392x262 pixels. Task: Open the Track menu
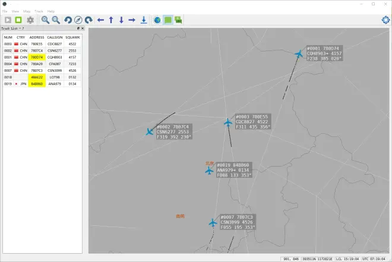click(39, 11)
